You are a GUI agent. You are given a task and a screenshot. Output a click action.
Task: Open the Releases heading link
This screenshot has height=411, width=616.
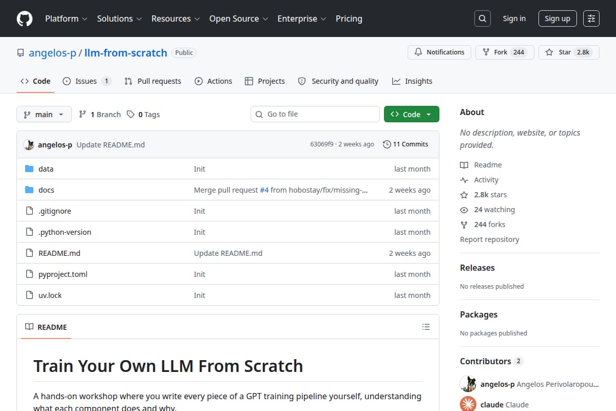coord(477,268)
